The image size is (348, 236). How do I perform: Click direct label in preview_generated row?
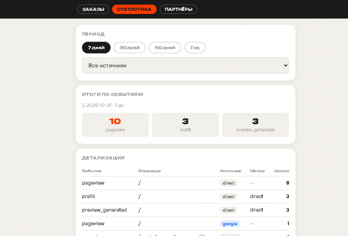click(257, 210)
